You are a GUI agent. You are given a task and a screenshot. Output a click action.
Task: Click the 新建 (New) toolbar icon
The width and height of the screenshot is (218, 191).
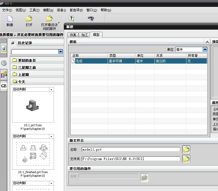(10, 19)
